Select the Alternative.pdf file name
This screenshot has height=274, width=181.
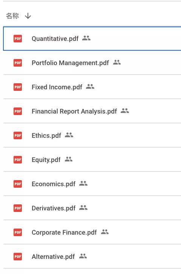point(53,257)
